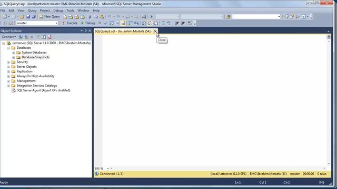Viewport: 337px width, 189px height.
Task: Open the Connect menu in Object Explorer
Action: (8, 37)
